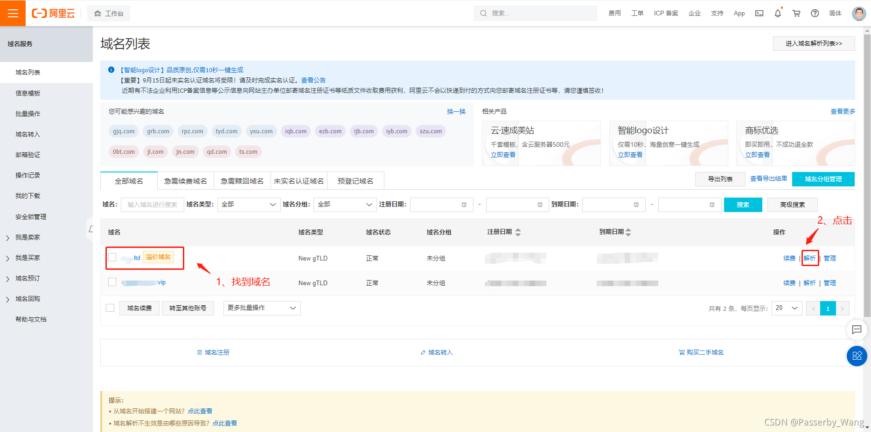Click 进入域名解析列表>> button
This screenshot has width=871, height=432.
coord(814,43)
